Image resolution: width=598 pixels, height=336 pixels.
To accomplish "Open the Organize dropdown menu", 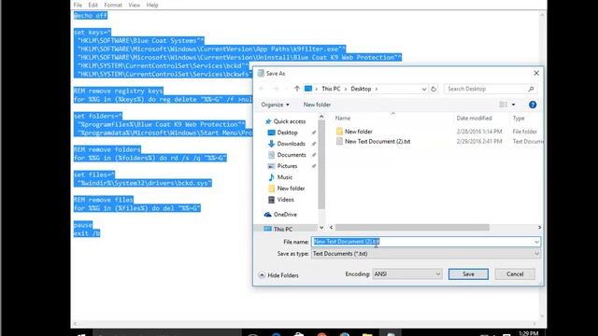I will 275,105.
